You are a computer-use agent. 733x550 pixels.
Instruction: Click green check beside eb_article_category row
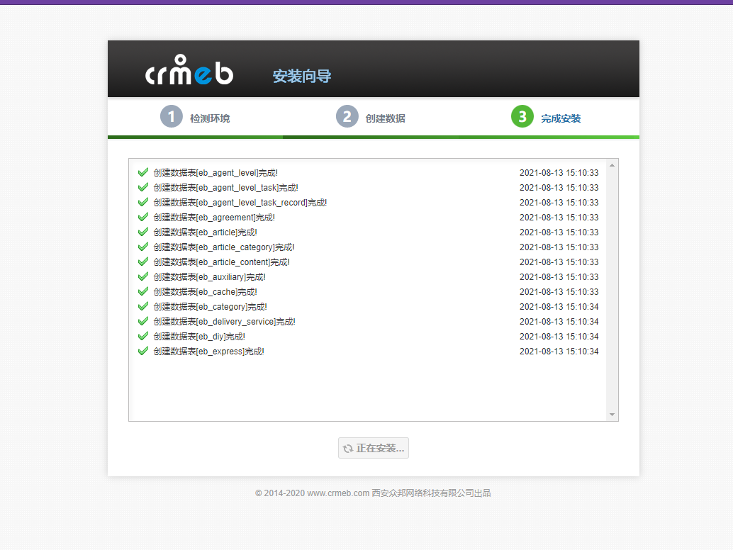click(x=143, y=247)
